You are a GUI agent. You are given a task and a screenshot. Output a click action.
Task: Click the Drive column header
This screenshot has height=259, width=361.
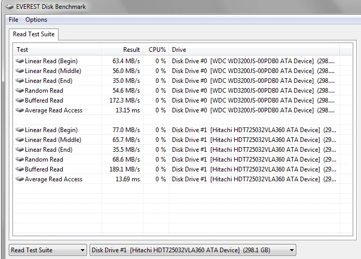pyautogui.click(x=254, y=50)
